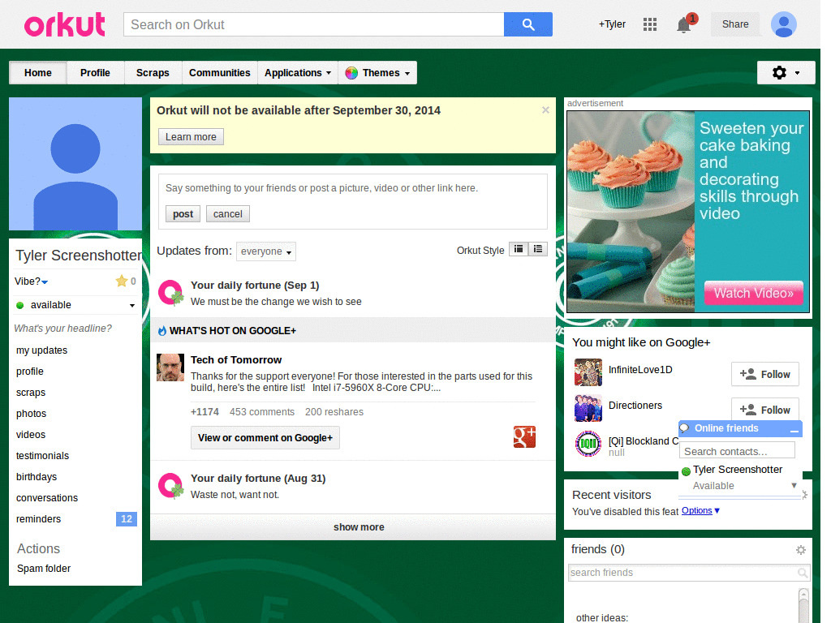This screenshot has height=623, width=831.
Task: Open testimonials in the sidebar
Action: pyautogui.click(x=42, y=456)
